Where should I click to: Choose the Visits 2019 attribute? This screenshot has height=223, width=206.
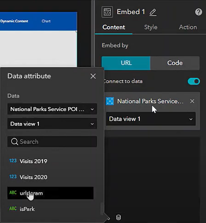click(x=34, y=161)
